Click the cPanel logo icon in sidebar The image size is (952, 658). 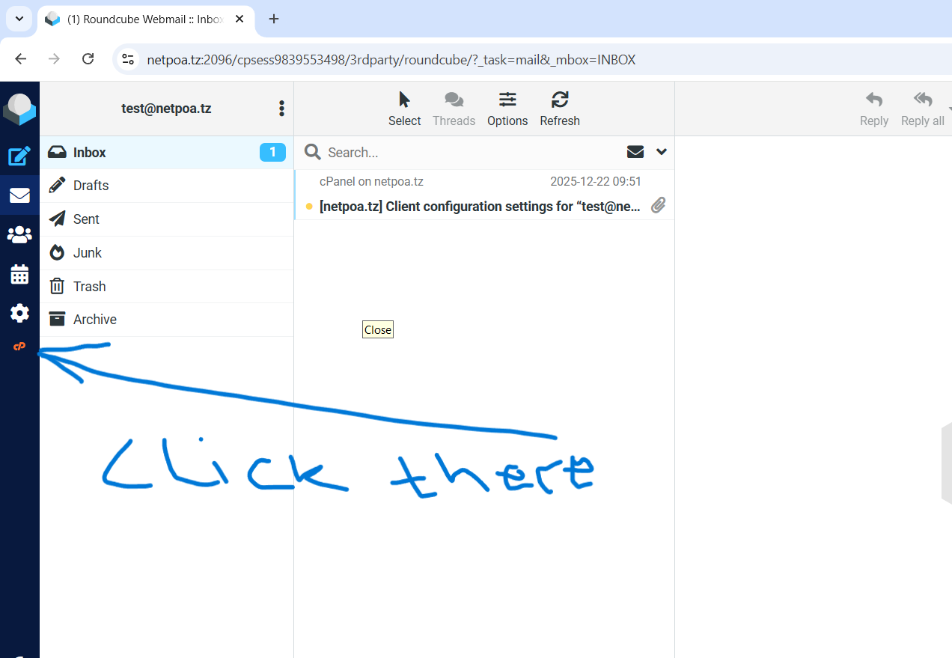click(19, 347)
